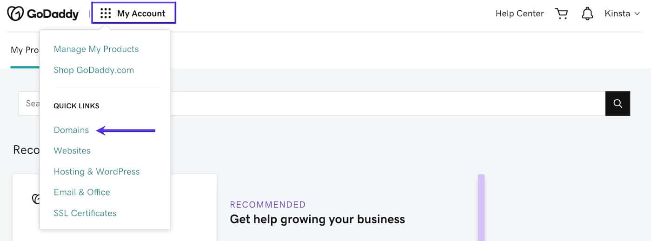Select Email & Office quick link

point(82,192)
